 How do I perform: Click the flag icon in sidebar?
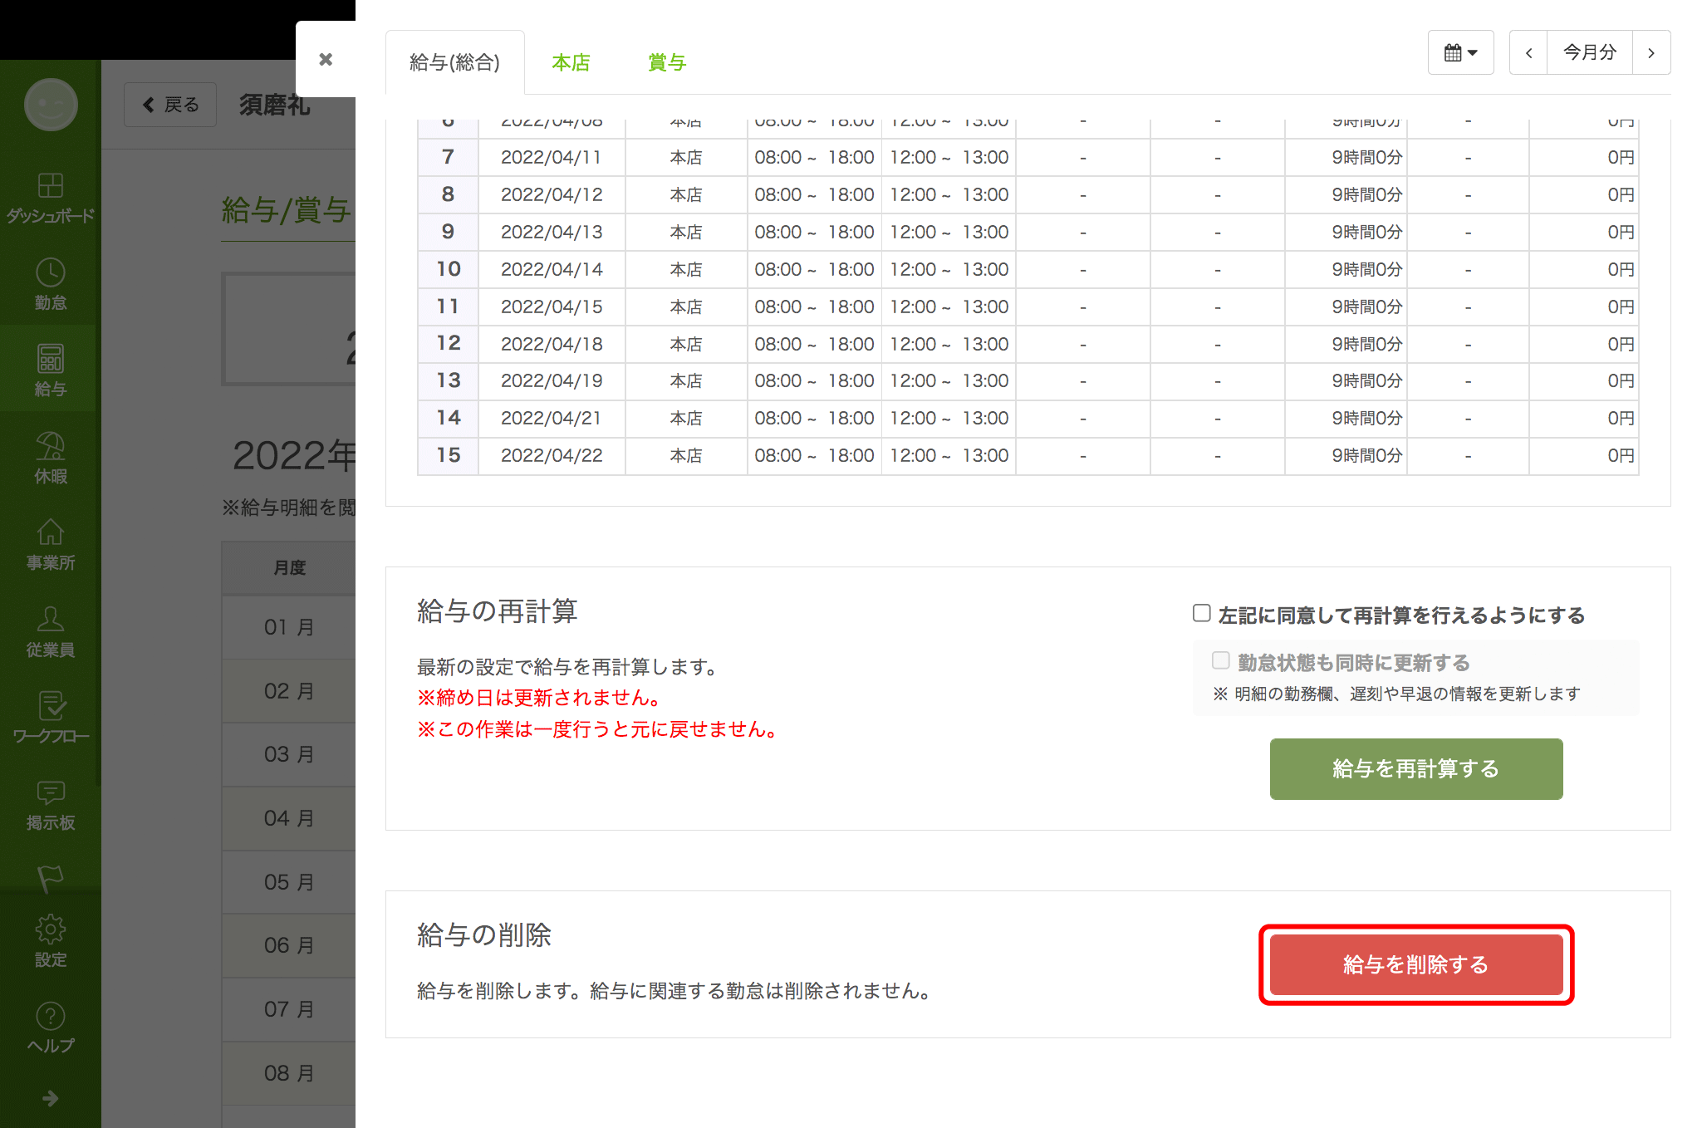pos(50,878)
